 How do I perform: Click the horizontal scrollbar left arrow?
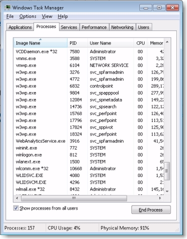coord(17,198)
